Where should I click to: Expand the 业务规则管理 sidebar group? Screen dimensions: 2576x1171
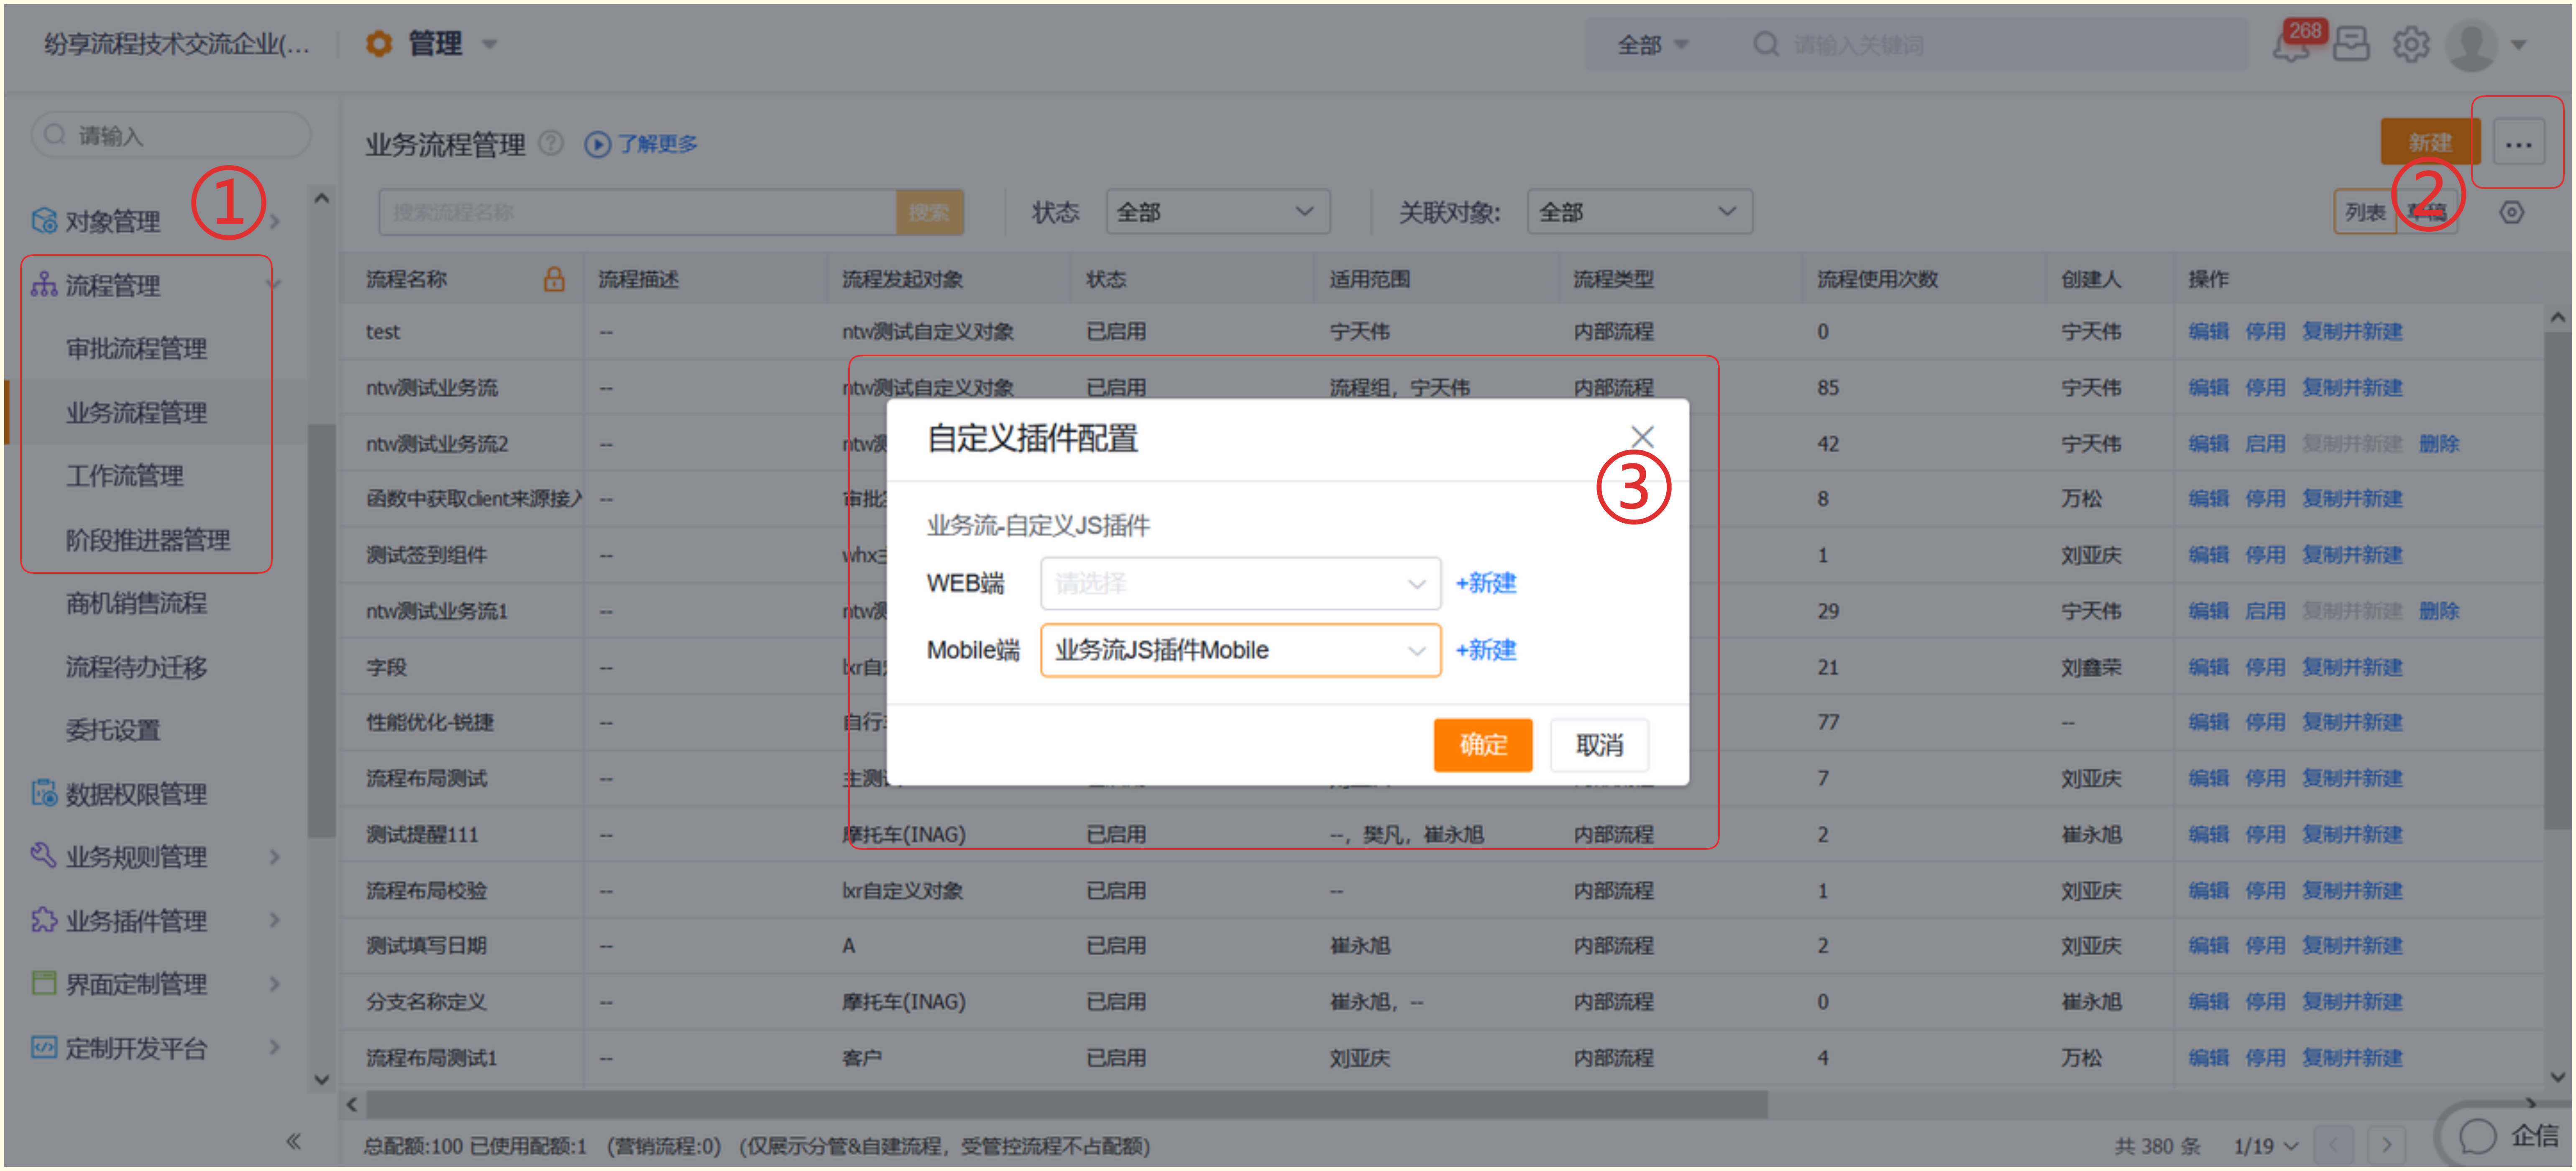pyautogui.click(x=275, y=857)
